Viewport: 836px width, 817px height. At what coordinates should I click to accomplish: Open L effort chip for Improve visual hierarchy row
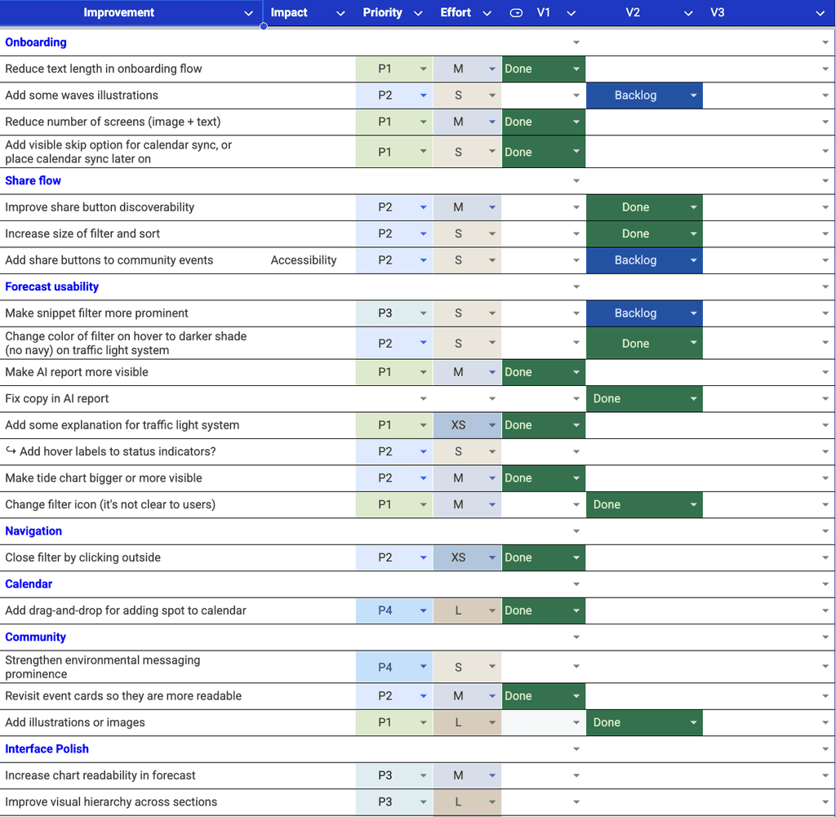(467, 802)
